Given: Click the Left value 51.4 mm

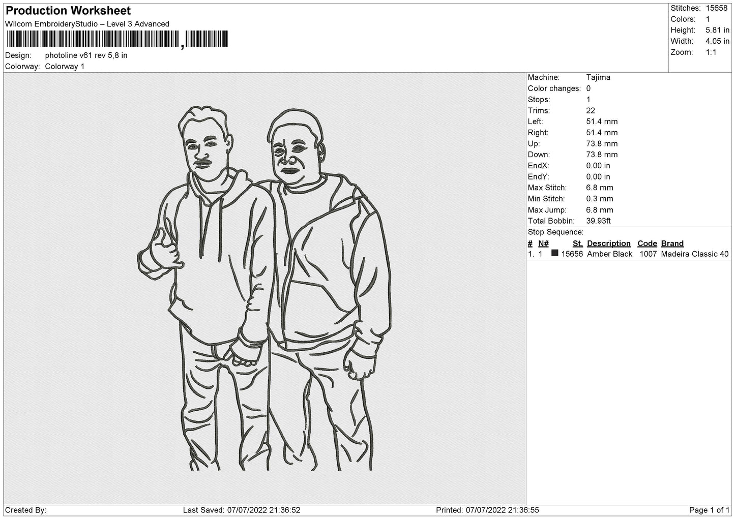Looking at the screenshot, I should pos(602,121).
